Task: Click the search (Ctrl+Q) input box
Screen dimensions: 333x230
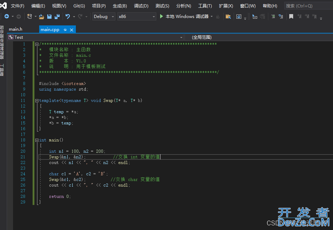Action: tap(309, 6)
